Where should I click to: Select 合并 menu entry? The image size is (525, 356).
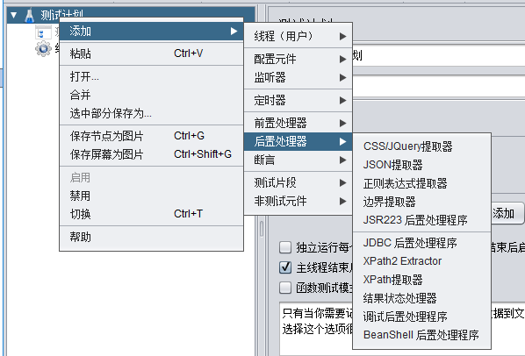[x=151, y=95]
